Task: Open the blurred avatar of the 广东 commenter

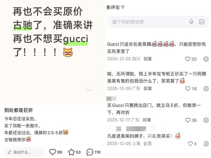Action: 111,99
